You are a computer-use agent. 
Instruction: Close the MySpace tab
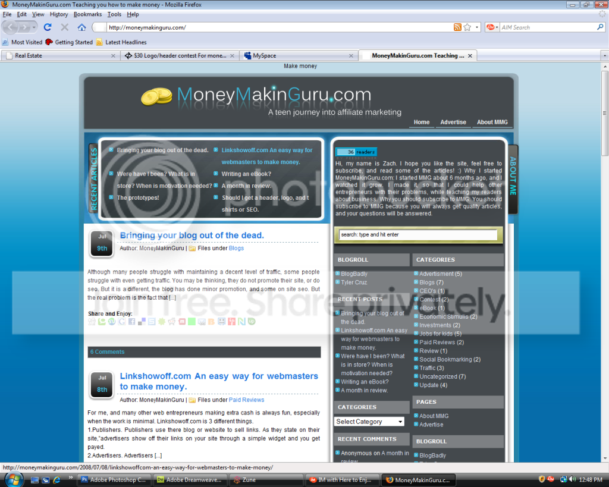pos(351,56)
